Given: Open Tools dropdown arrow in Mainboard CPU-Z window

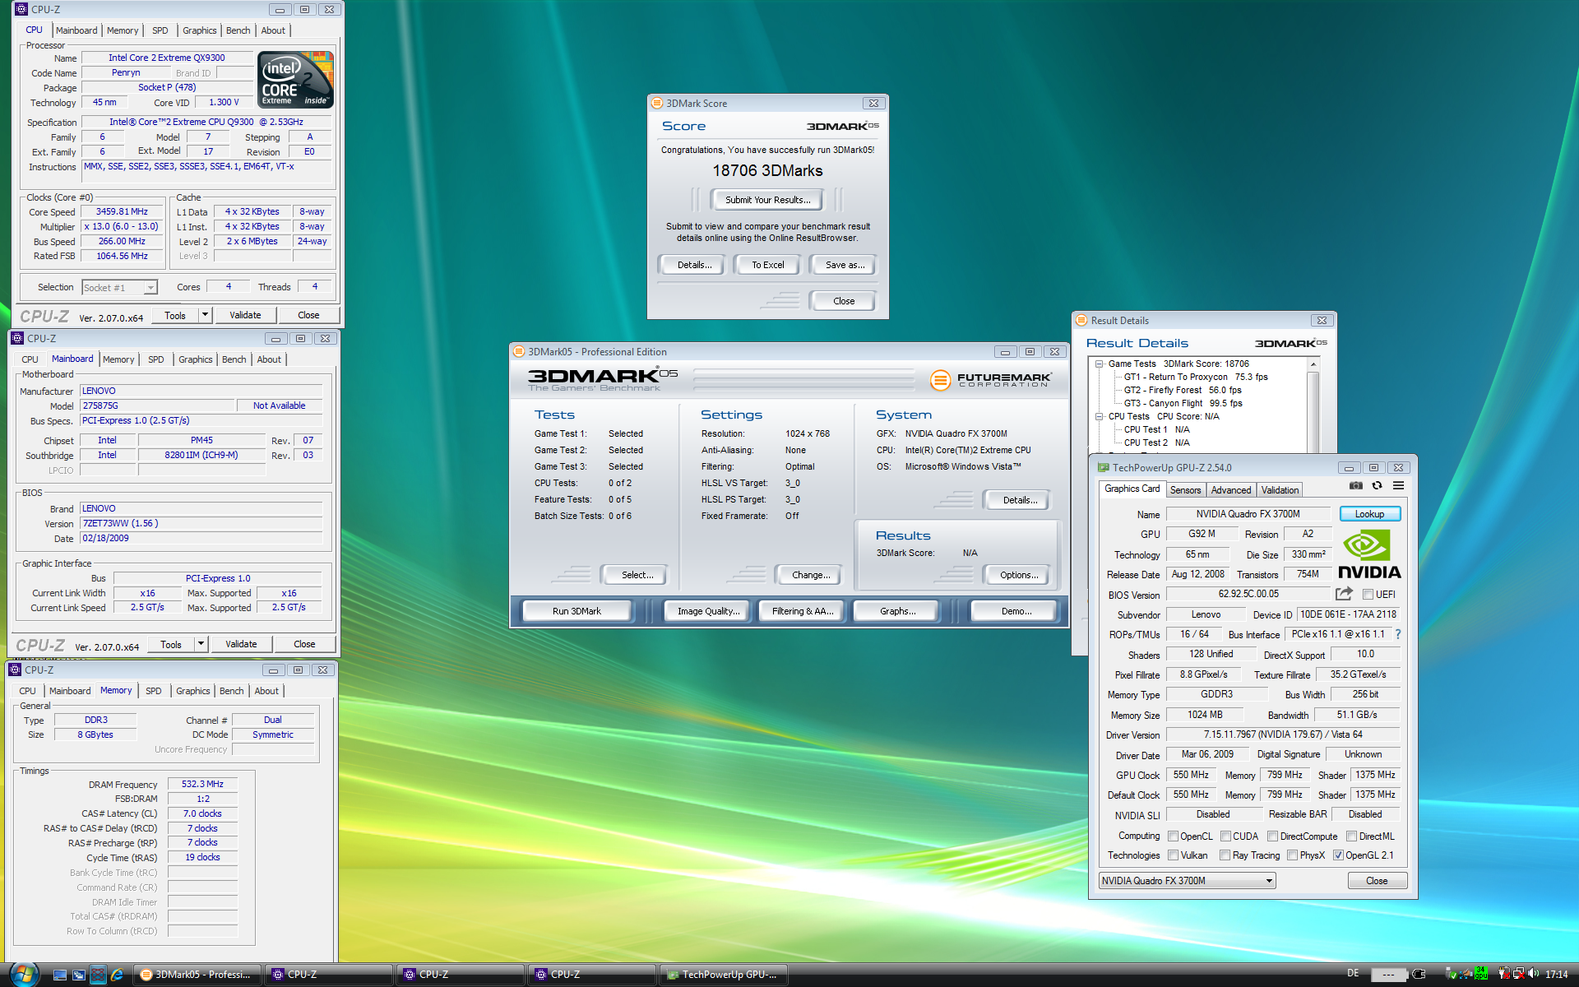Looking at the screenshot, I should tap(201, 644).
